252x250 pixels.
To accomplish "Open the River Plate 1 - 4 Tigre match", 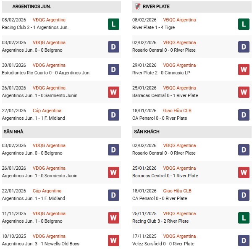I will coord(153,28).
